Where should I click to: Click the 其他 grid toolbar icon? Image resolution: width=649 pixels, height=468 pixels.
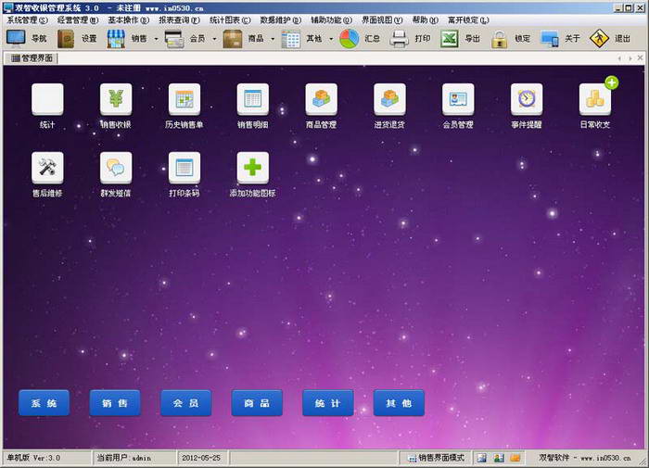pyautogui.click(x=290, y=39)
